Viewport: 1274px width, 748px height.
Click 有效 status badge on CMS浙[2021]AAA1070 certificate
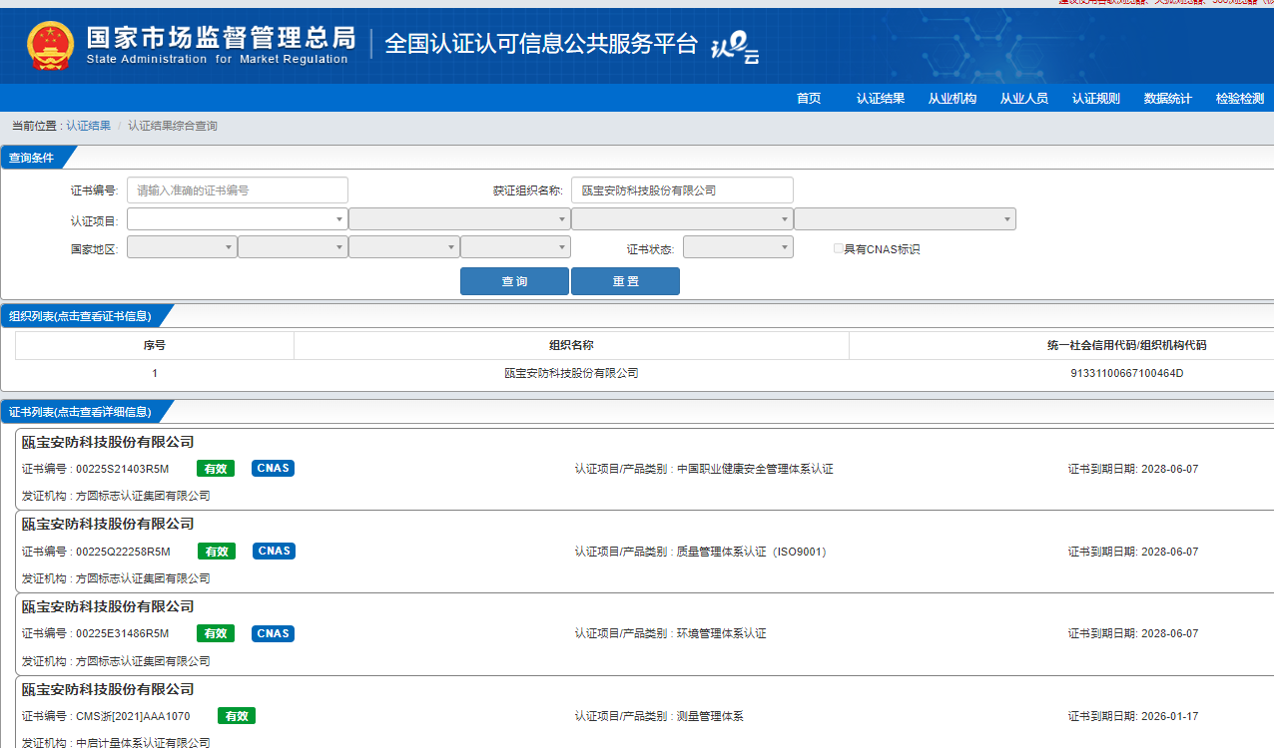coord(237,716)
